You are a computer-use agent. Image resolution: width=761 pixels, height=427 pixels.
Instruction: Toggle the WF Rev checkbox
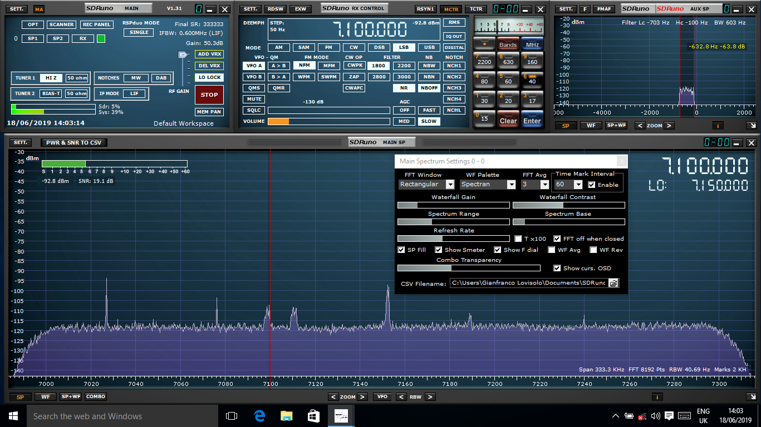pyautogui.click(x=593, y=250)
